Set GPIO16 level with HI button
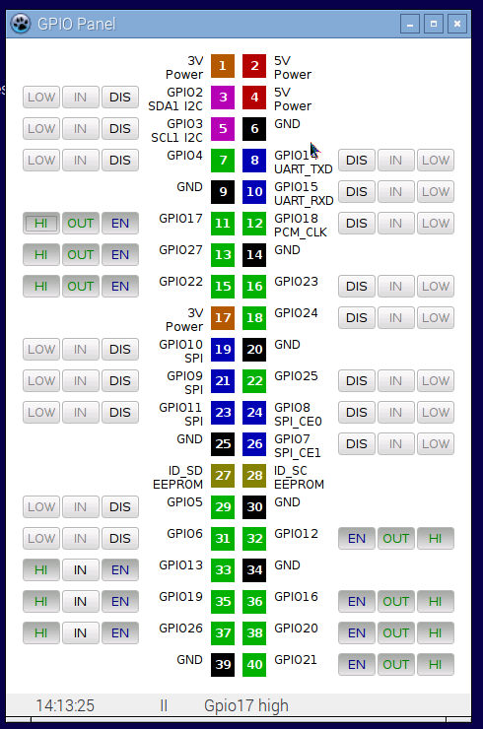Image resolution: width=483 pixels, height=729 pixels. 436,602
